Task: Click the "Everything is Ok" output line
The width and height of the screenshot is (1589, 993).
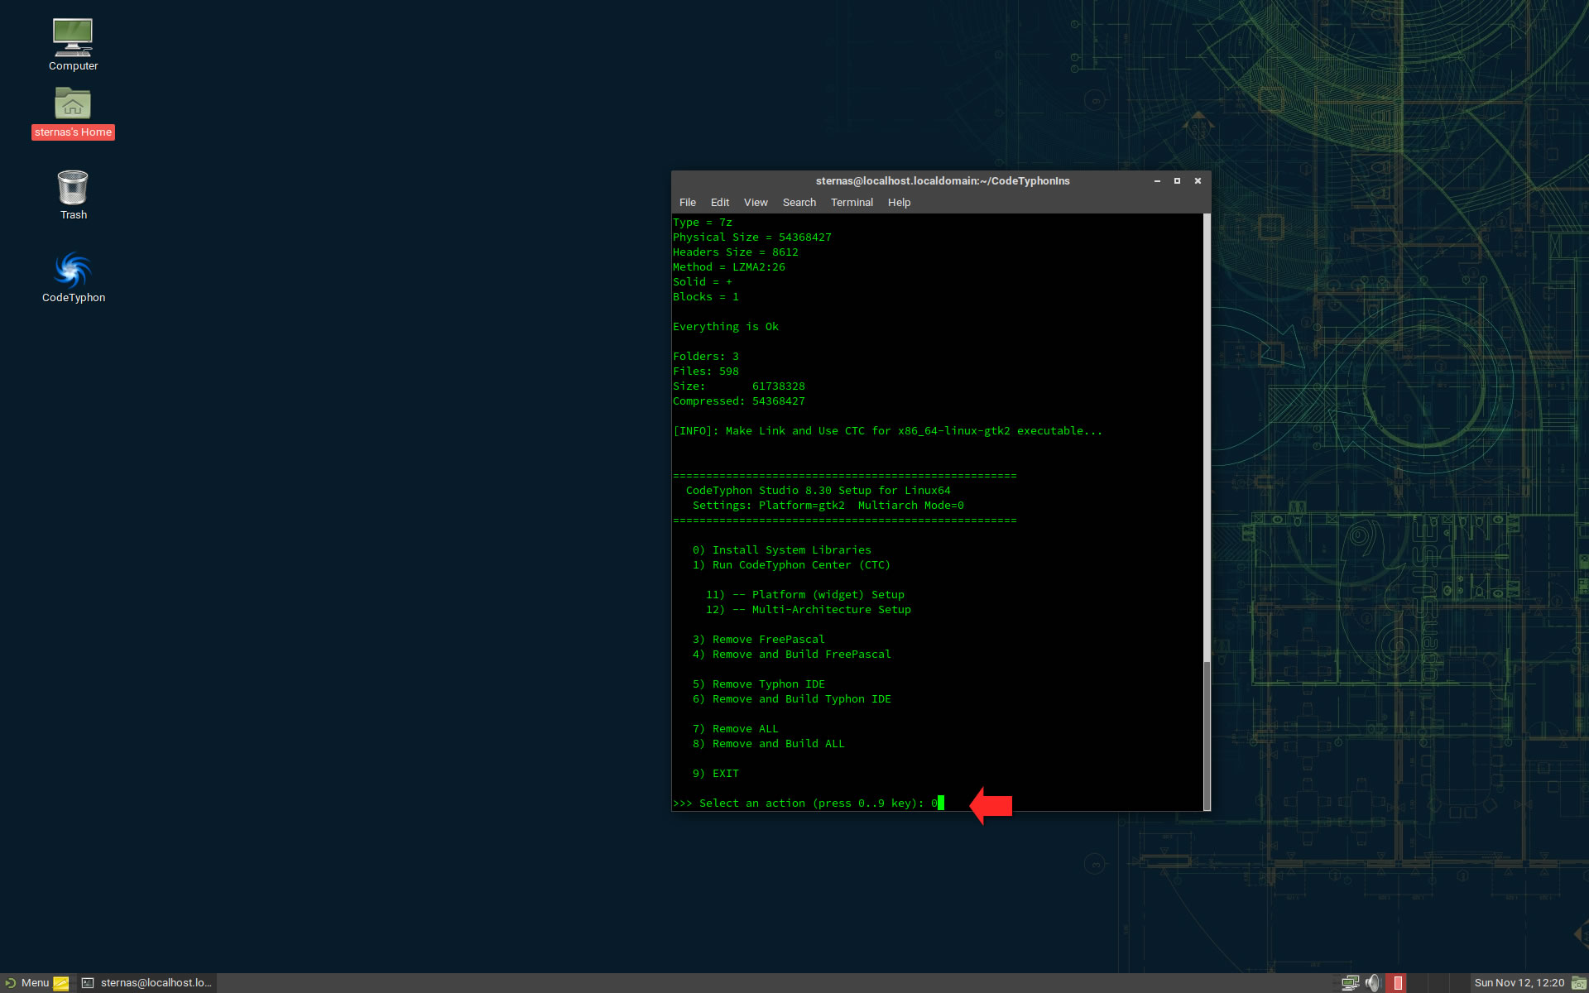Action: [725, 327]
